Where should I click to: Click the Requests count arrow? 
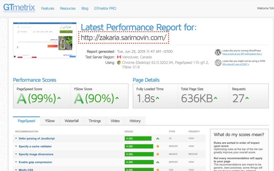coord(247,98)
